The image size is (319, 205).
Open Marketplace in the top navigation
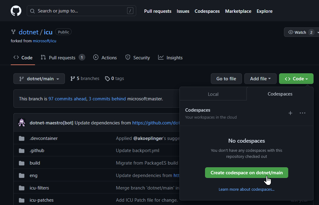pos(238,11)
